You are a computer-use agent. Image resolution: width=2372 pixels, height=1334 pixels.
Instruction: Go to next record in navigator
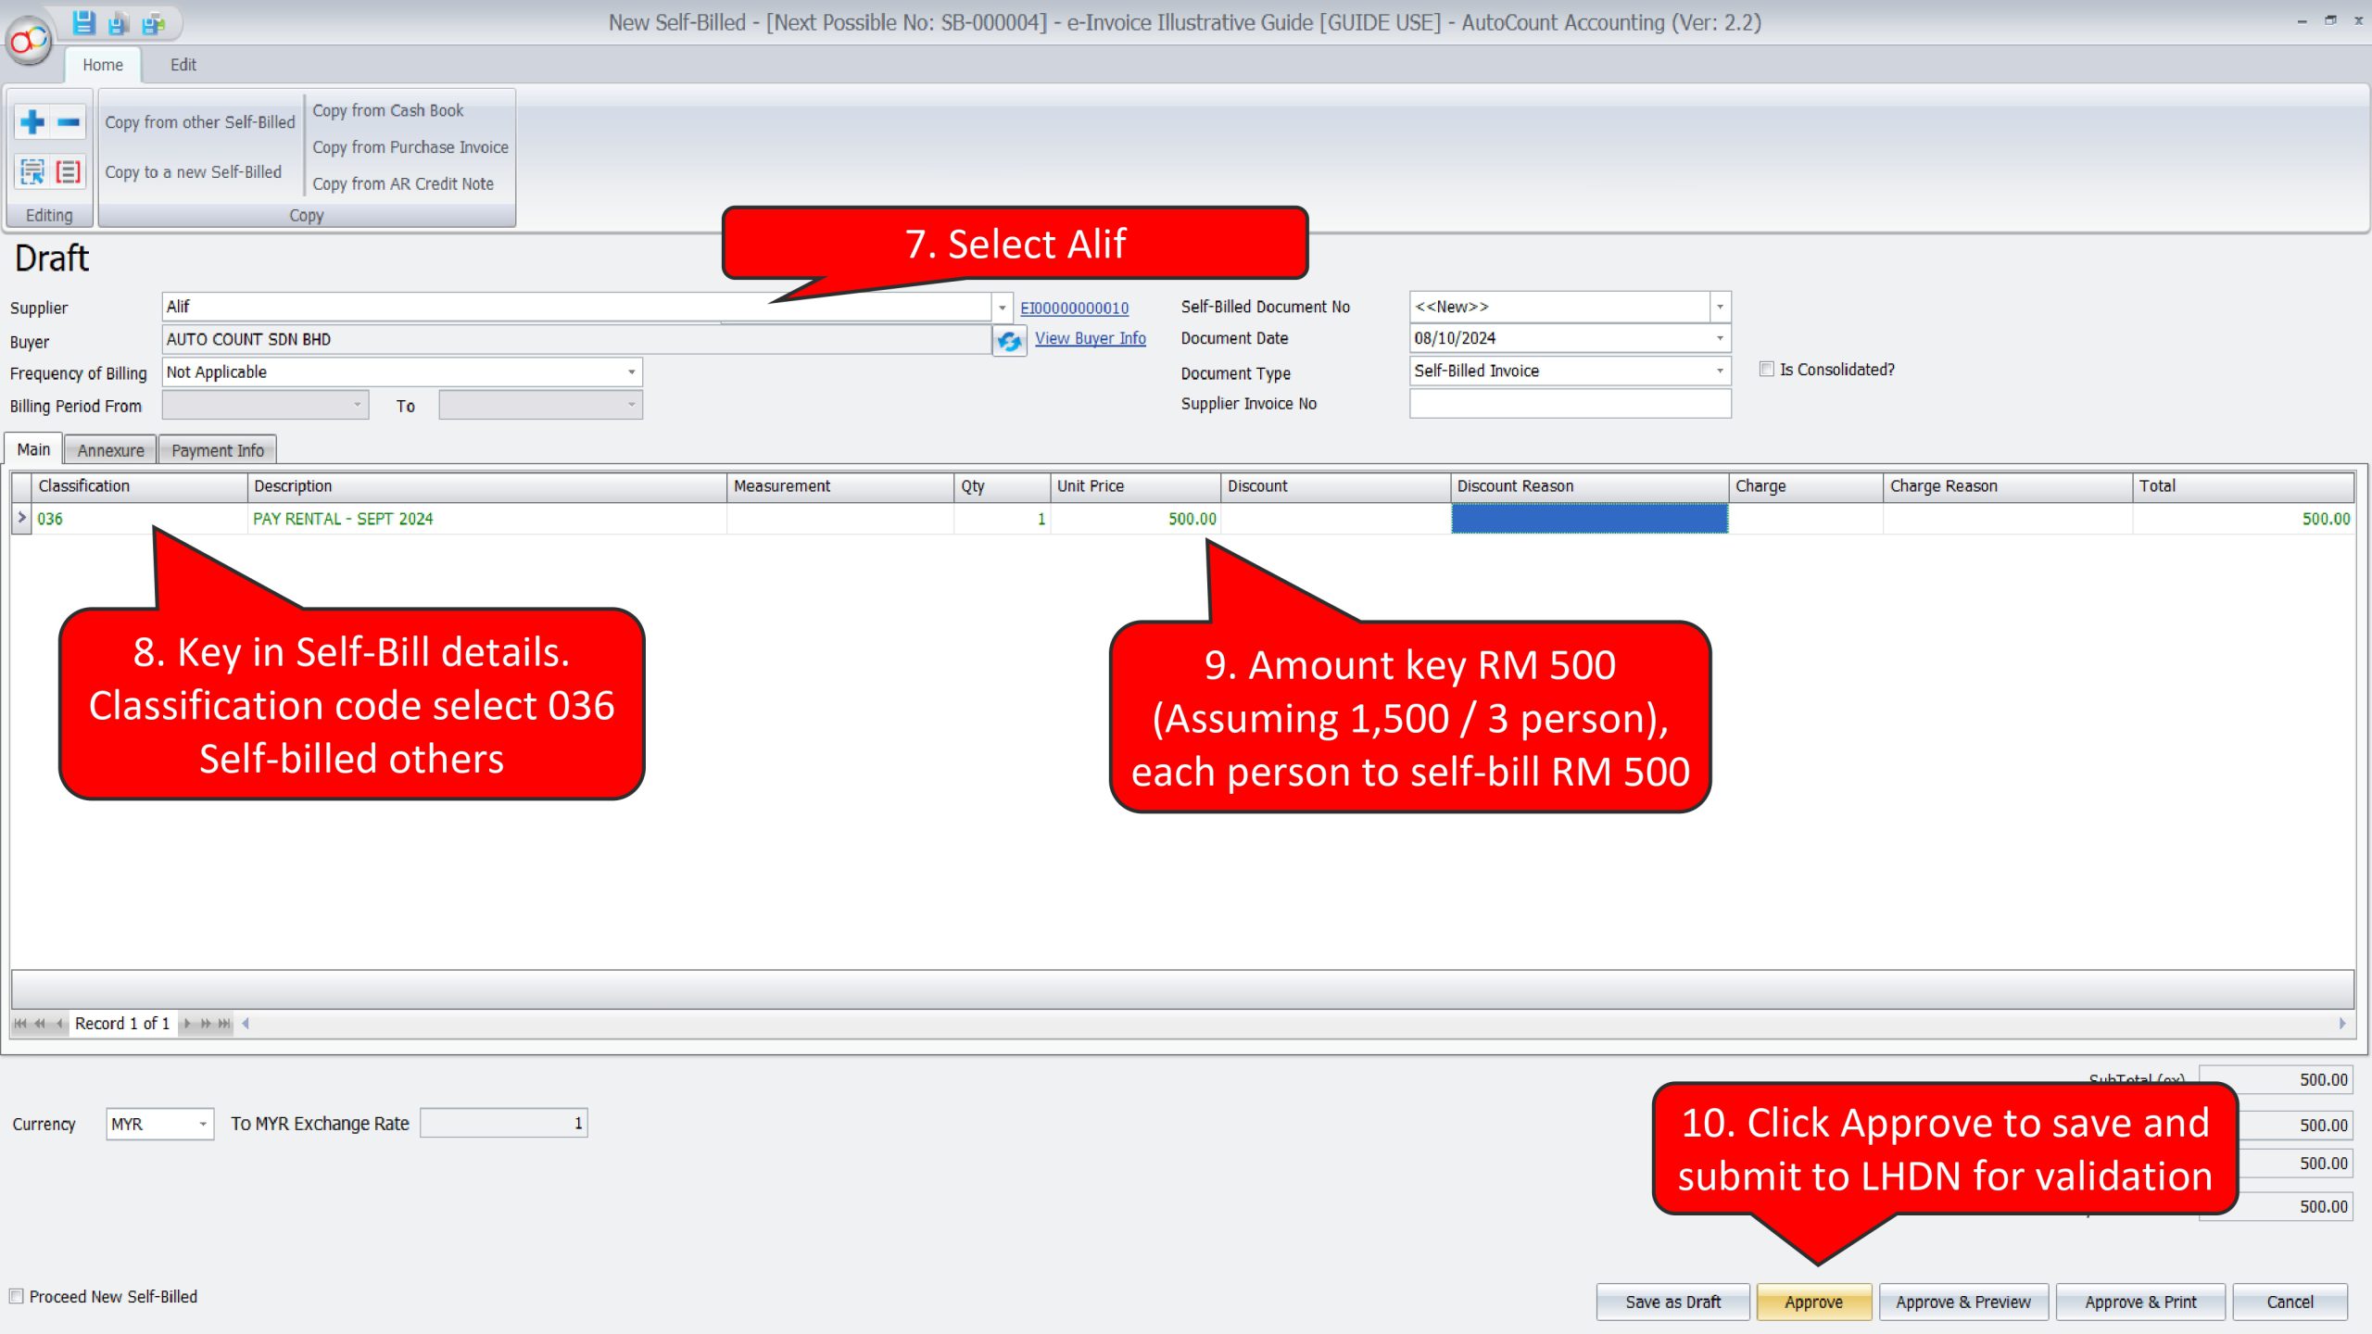187,1023
